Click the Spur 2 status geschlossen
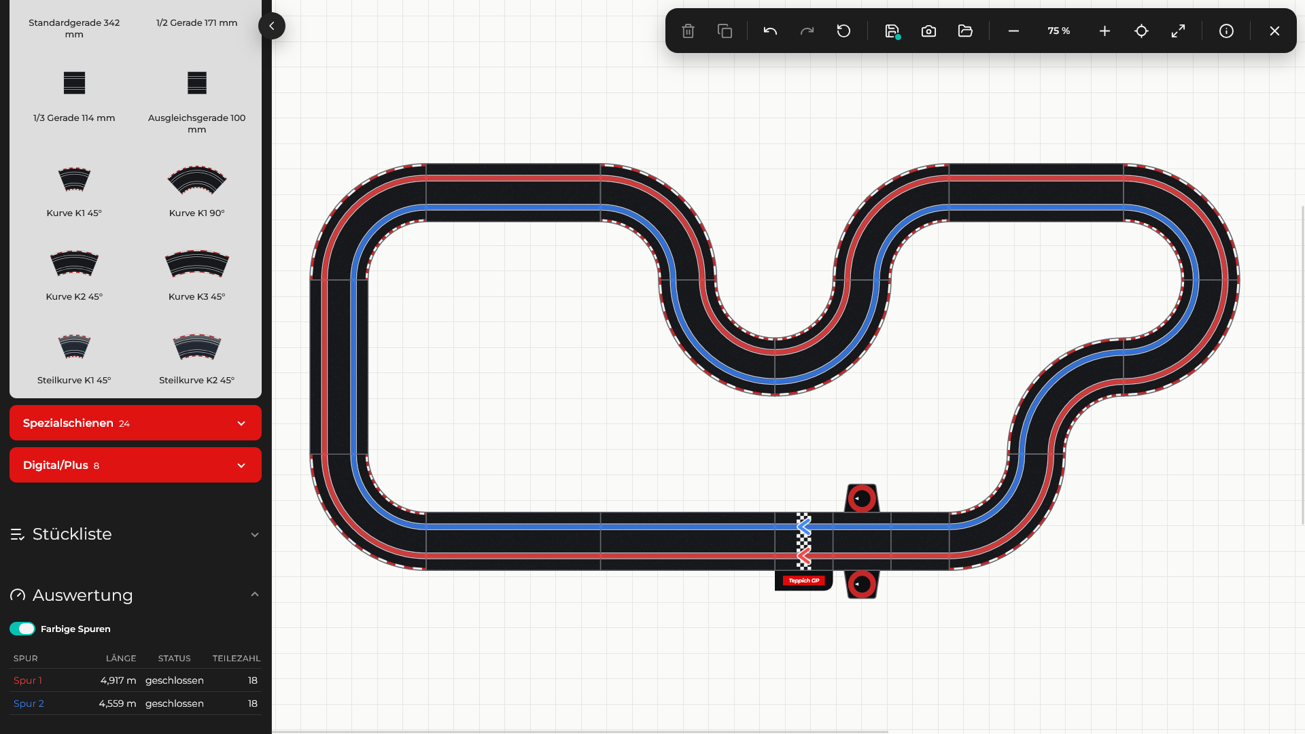The height and width of the screenshot is (734, 1305). pos(174,703)
